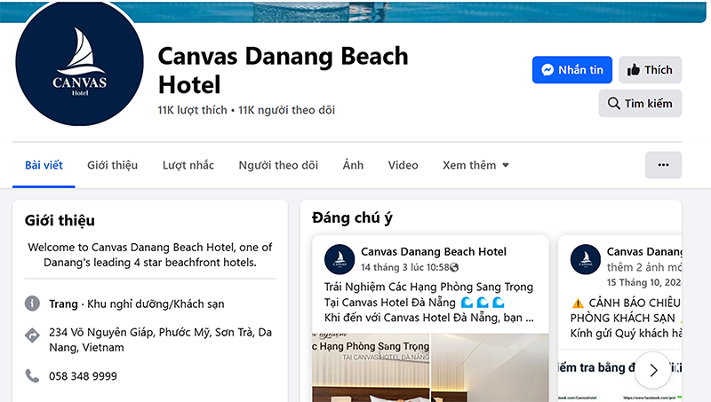Click the info icon beside Trang
The height and width of the screenshot is (402, 711).
33,303
